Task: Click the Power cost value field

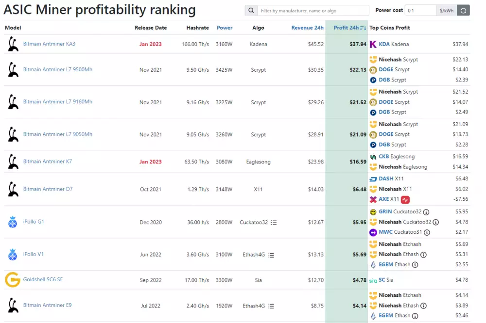Action: 420,11
